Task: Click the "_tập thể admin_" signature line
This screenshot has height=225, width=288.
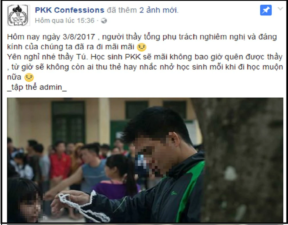Action: (37, 87)
